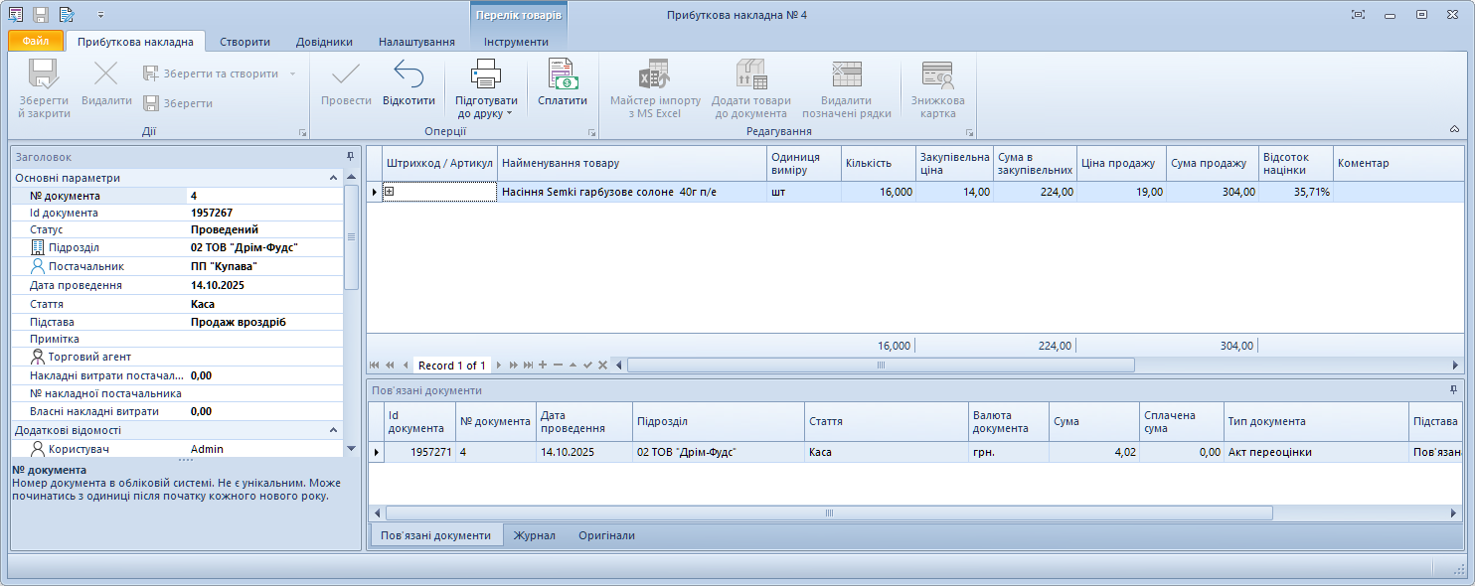Click the orange Файл button

(x=36, y=42)
